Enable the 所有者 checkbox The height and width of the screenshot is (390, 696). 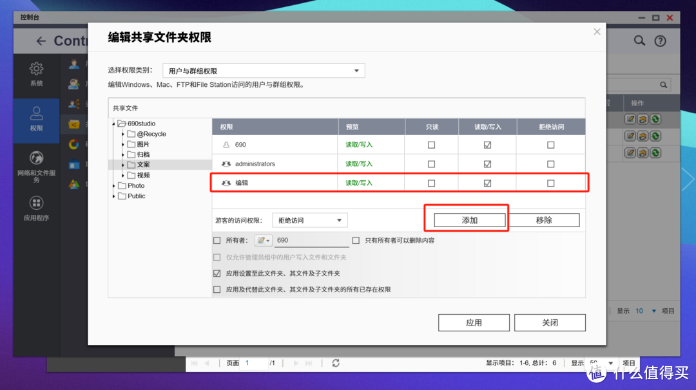pyautogui.click(x=217, y=239)
